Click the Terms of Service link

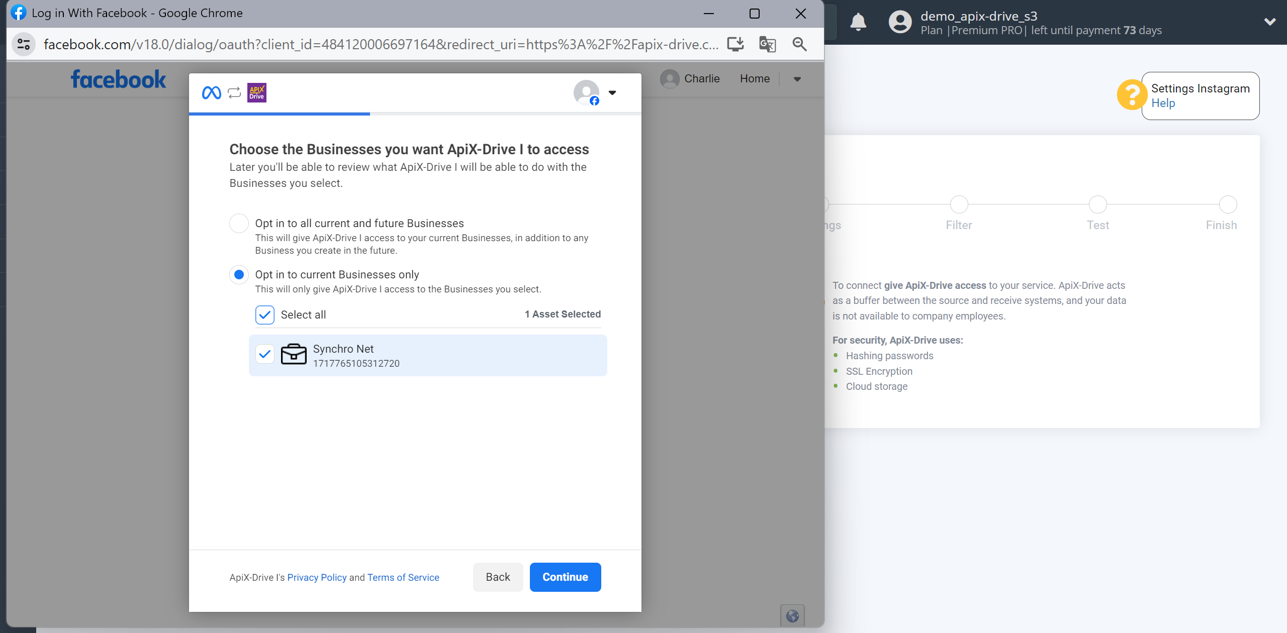403,576
